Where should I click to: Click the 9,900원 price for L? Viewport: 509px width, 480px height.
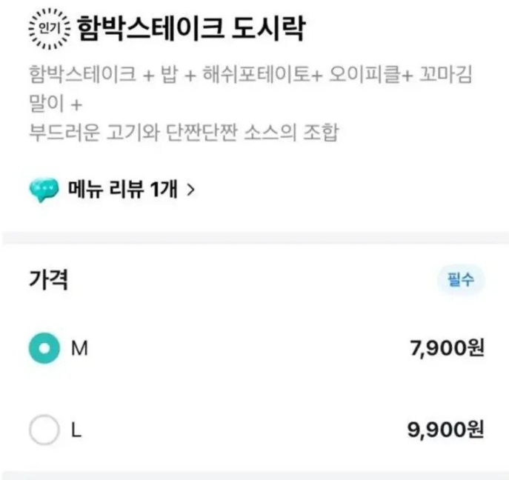(446, 430)
